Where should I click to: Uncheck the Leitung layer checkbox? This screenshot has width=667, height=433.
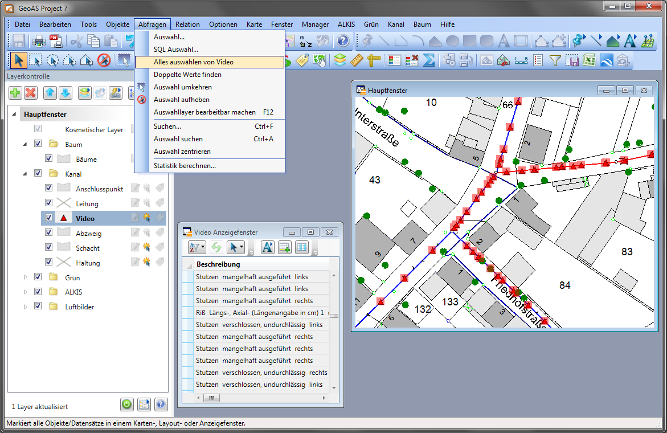pos(48,202)
